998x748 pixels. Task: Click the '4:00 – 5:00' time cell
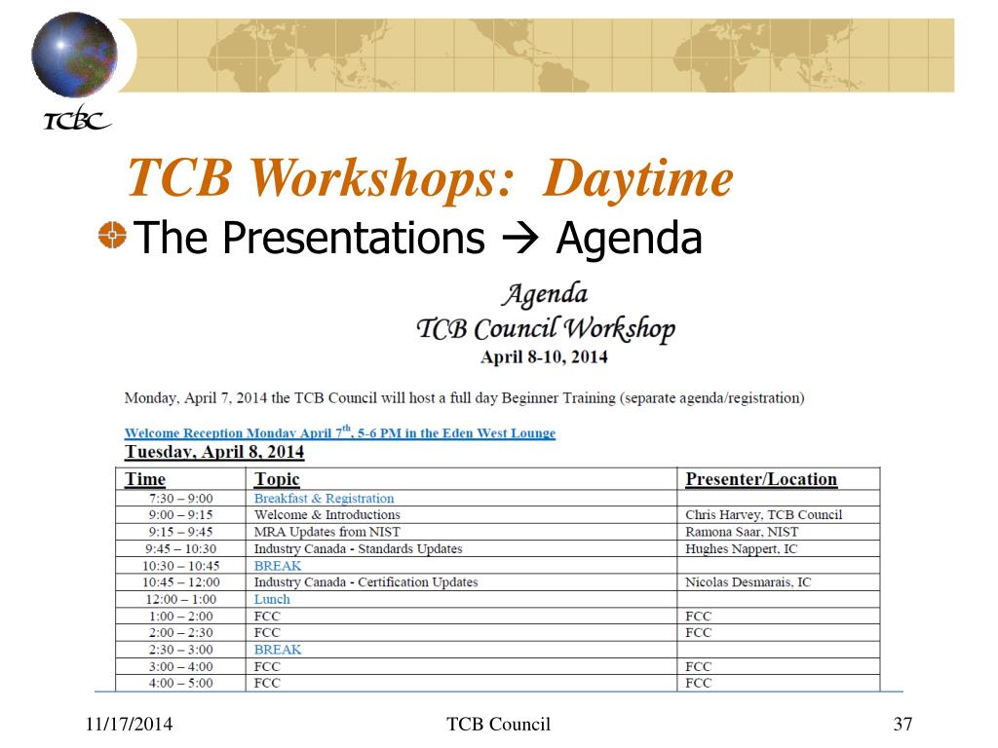(x=180, y=683)
